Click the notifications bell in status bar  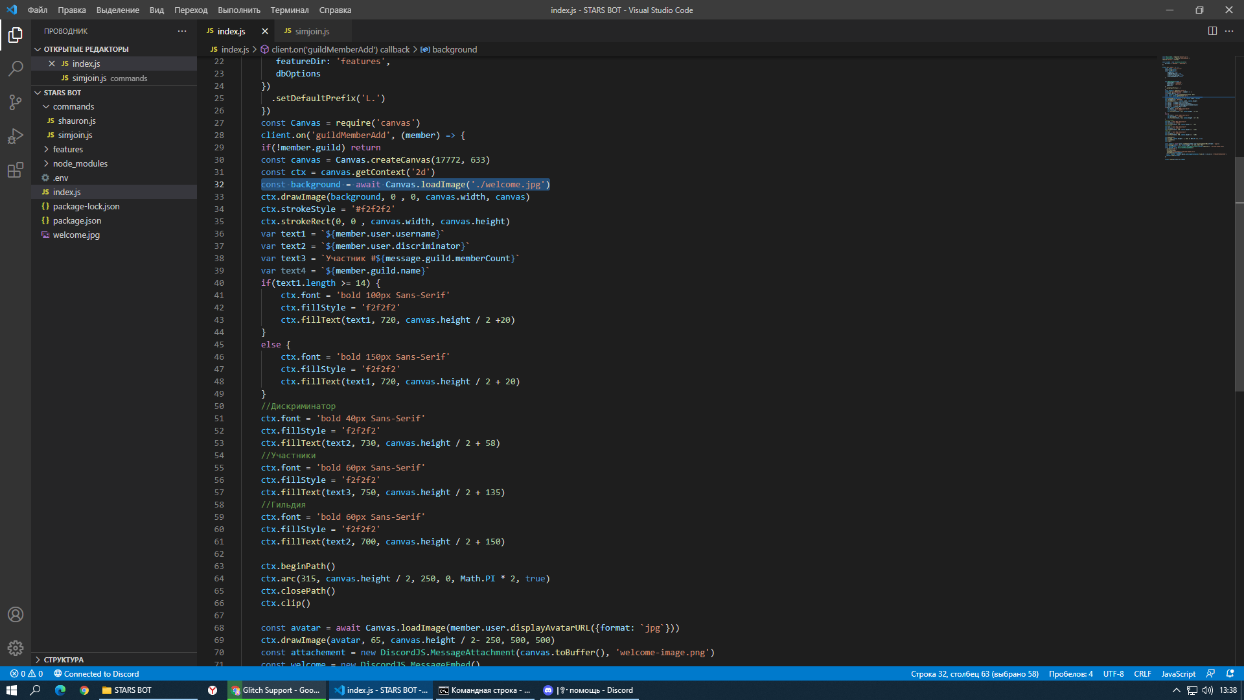coord(1230,673)
